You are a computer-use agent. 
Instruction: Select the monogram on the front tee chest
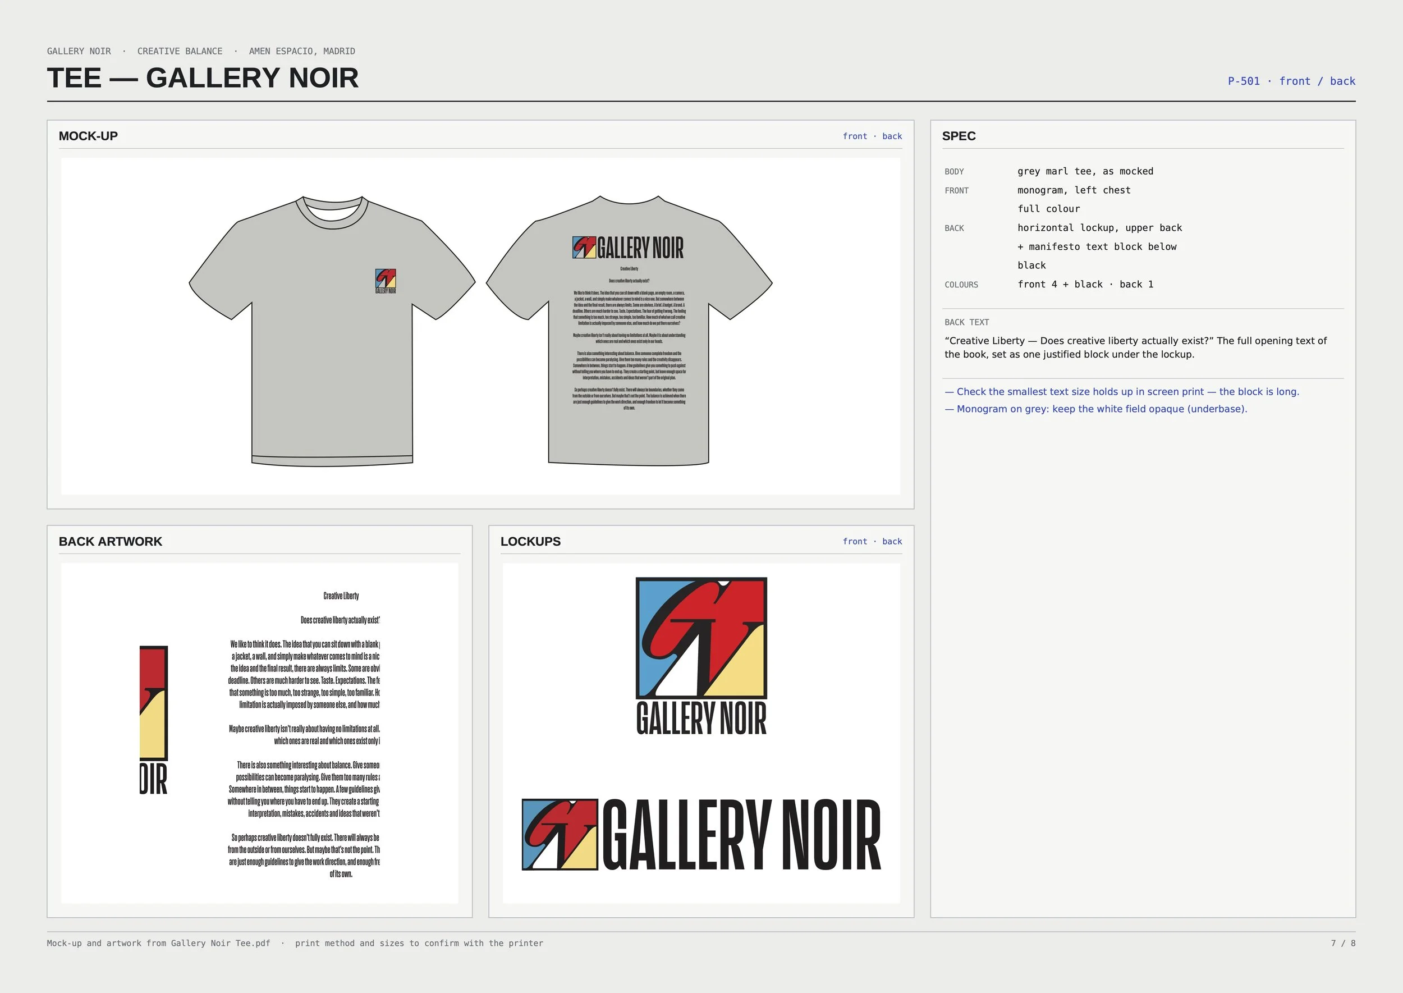coord(386,281)
